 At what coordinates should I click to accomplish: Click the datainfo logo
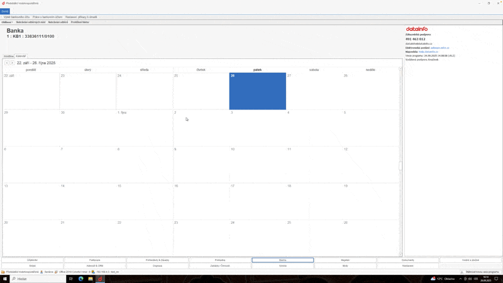(416, 29)
